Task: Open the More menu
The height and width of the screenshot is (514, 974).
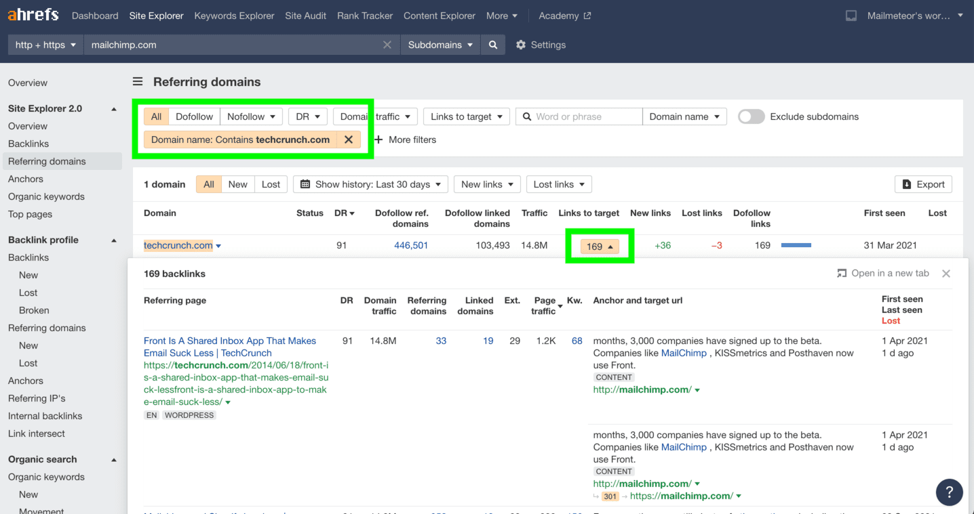Action: tap(502, 16)
